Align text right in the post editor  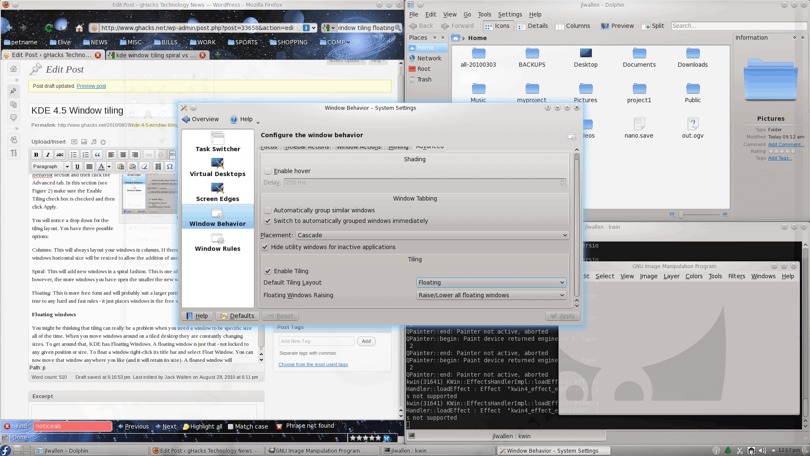click(x=135, y=155)
